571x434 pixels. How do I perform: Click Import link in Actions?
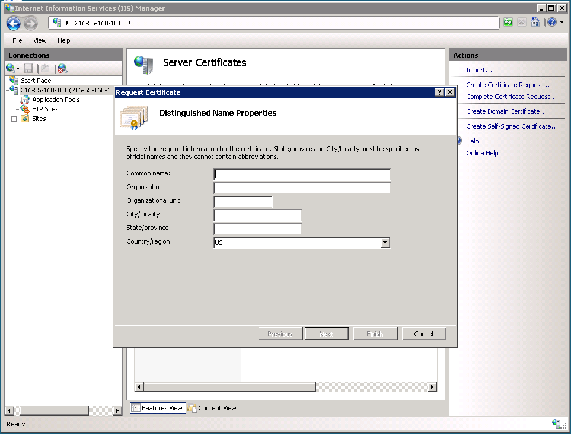pos(479,70)
